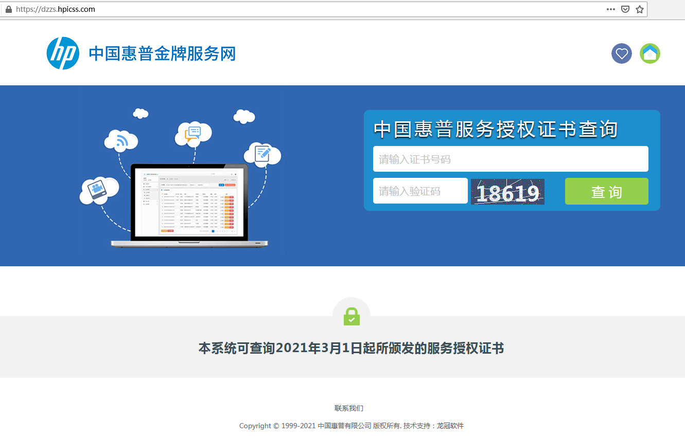Focus the verification code input field
The width and height of the screenshot is (685, 439).
[x=420, y=191]
